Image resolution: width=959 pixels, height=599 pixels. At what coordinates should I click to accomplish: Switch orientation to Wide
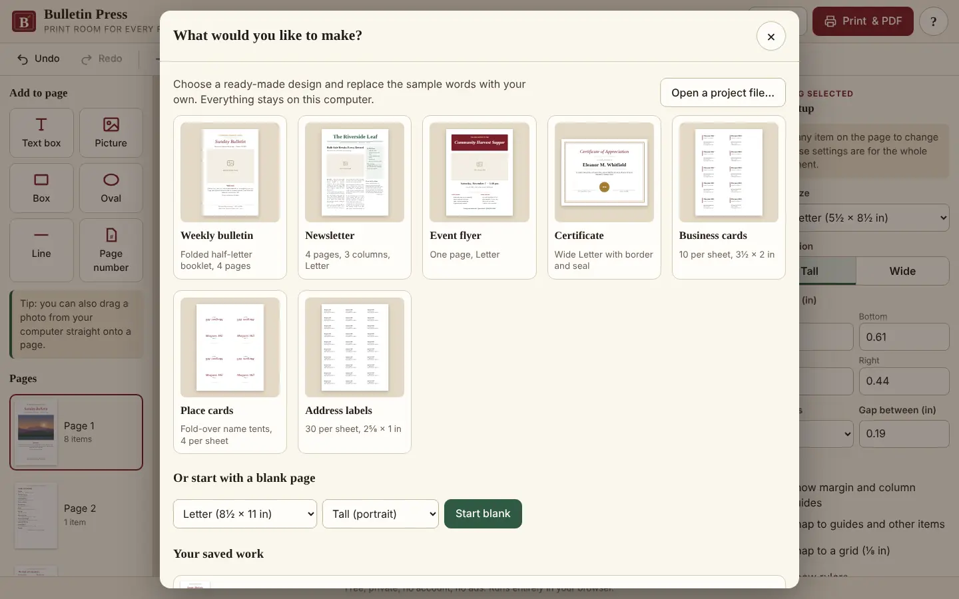tap(902, 271)
